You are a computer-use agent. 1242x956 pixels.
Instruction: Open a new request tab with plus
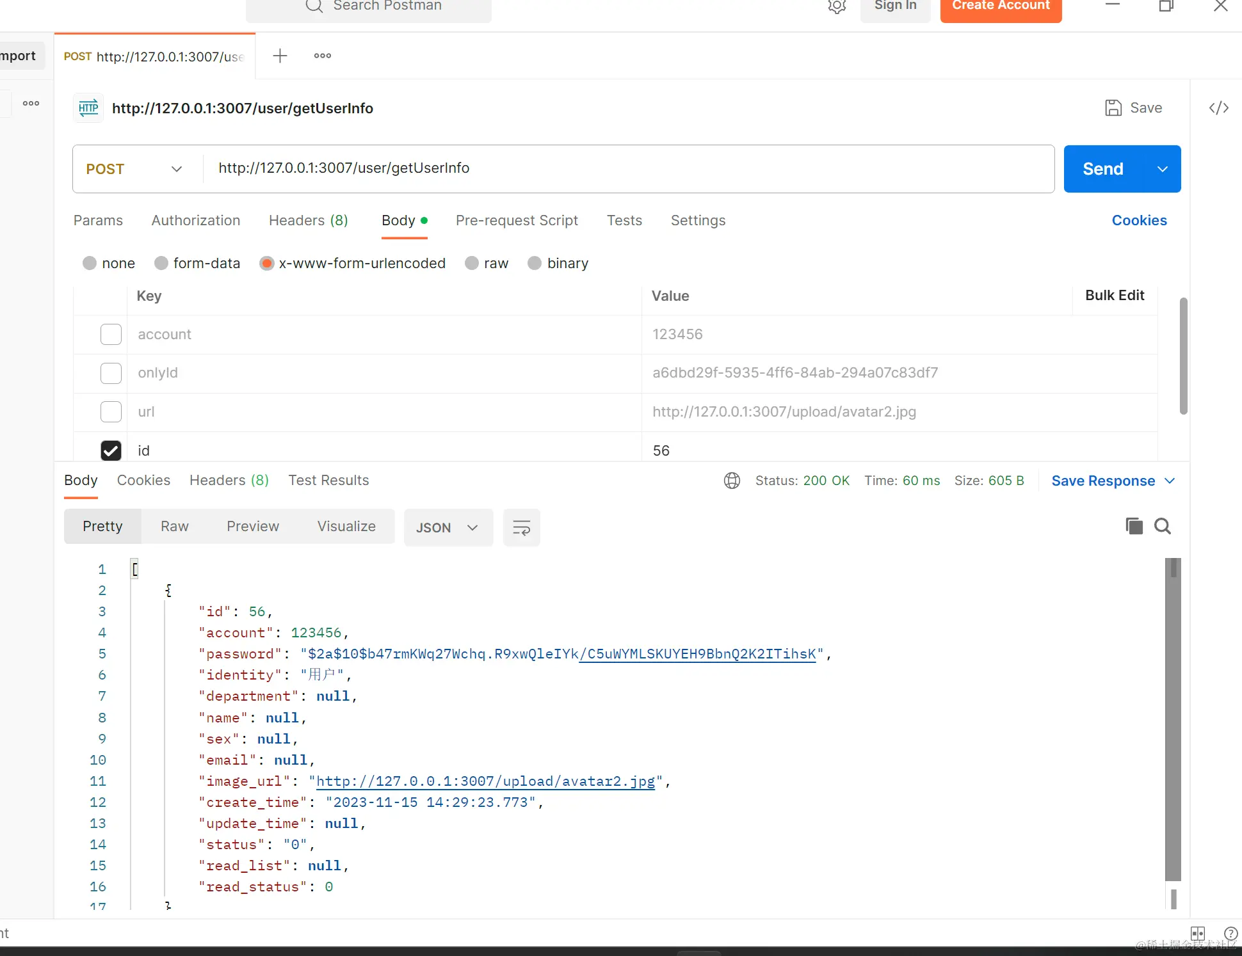[280, 56]
